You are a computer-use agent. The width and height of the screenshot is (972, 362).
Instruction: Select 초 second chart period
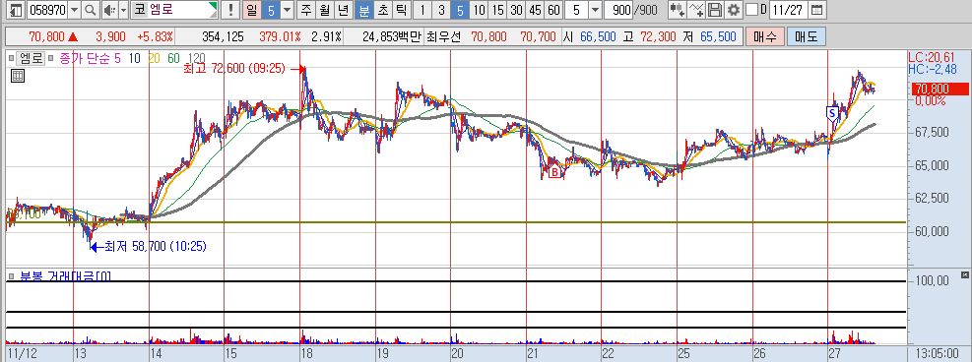(x=383, y=10)
